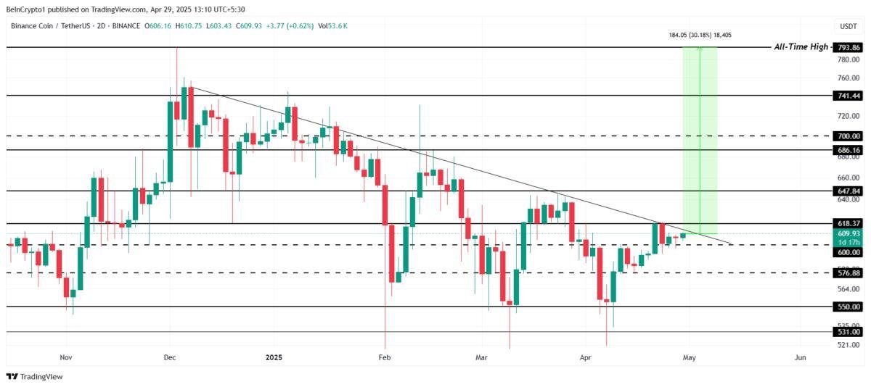The image size is (871, 387).
Task: Click the USDT currency label on the price axis
Action: pyautogui.click(x=848, y=25)
